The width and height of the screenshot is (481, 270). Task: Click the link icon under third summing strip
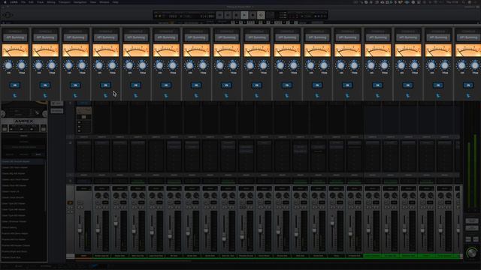(75, 96)
